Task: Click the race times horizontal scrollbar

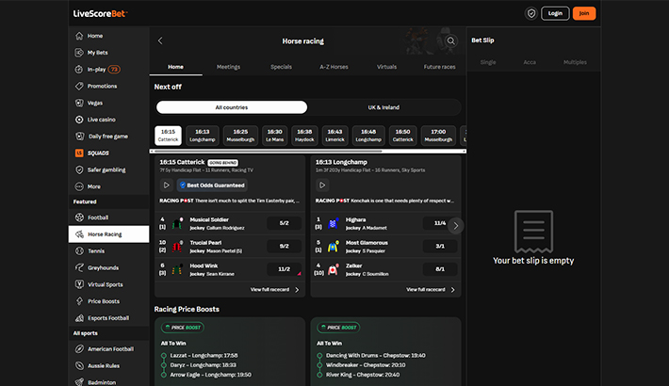Action: pos(269,151)
